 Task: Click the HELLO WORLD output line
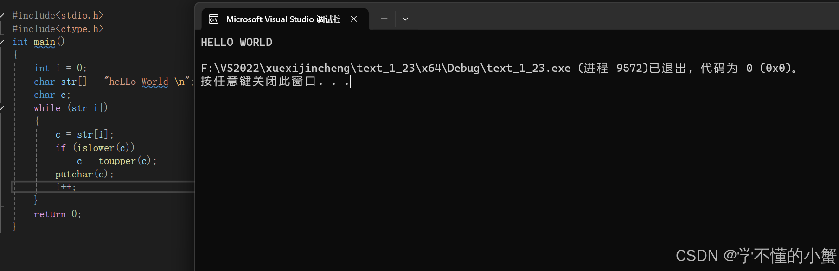237,42
